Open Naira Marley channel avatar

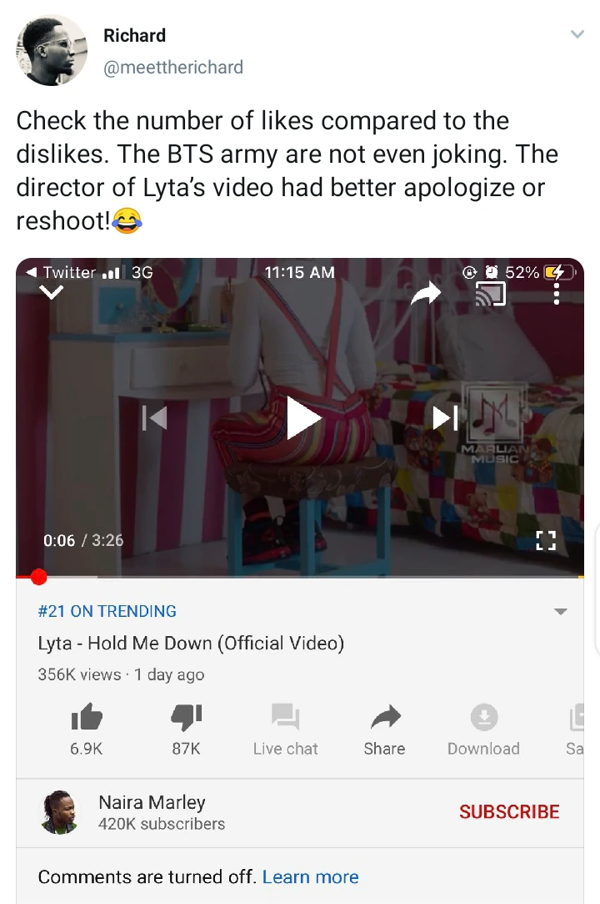58,811
